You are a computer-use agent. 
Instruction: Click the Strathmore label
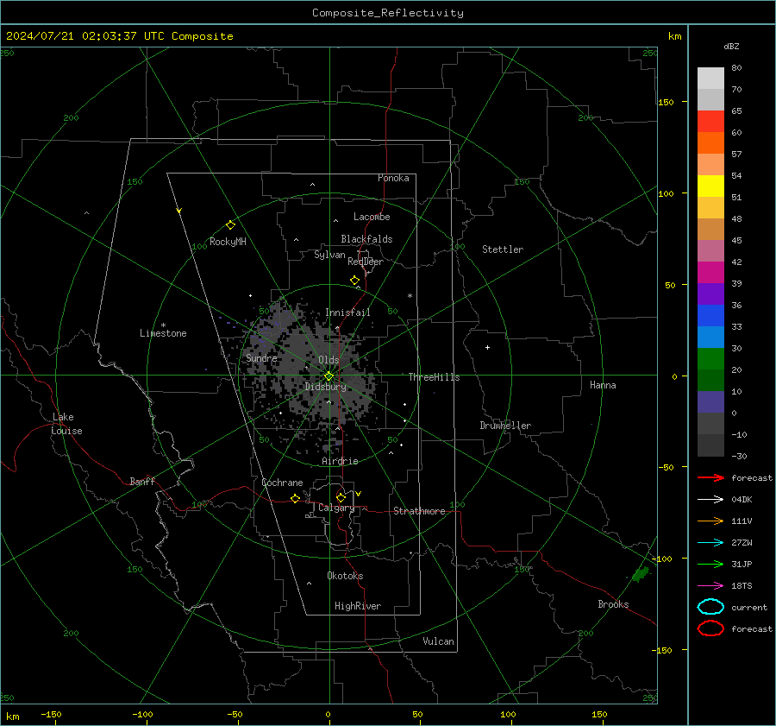coord(419,511)
